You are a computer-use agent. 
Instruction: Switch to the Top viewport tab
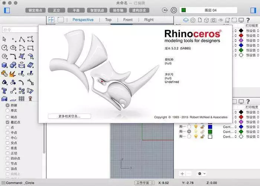pyautogui.click(x=108, y=20)
